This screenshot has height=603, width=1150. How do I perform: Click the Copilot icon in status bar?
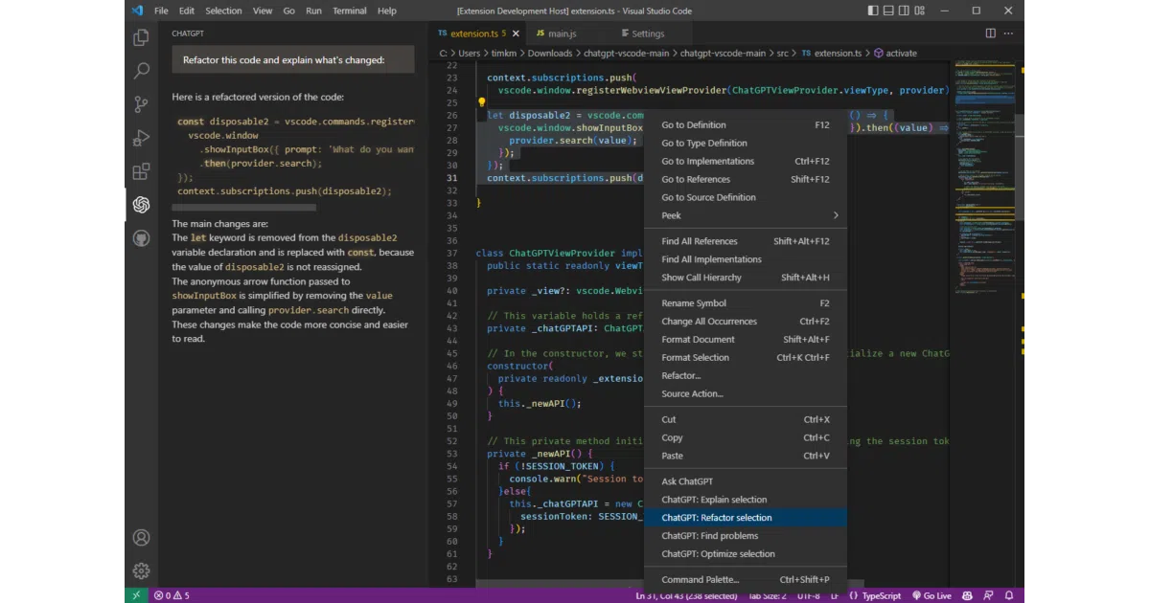[x=968, y=595]
